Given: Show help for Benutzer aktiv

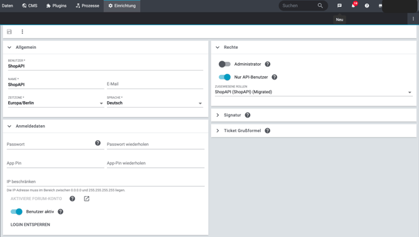Looking at the screenshot, I should click(61, 211).
